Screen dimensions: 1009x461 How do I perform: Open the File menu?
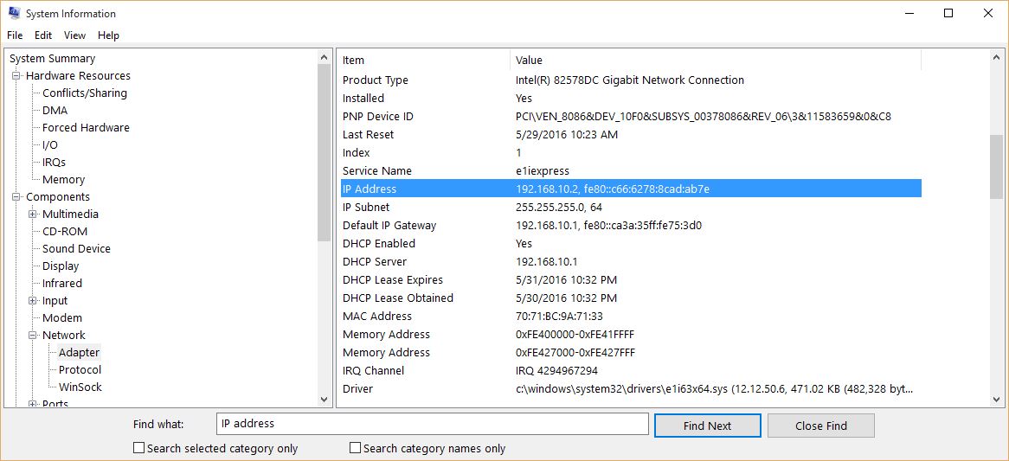[x=14, y=35]
